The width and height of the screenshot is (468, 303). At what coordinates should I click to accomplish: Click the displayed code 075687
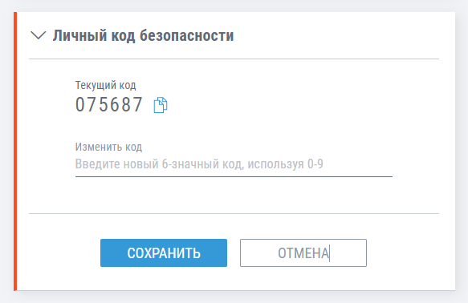pos(109,105)
